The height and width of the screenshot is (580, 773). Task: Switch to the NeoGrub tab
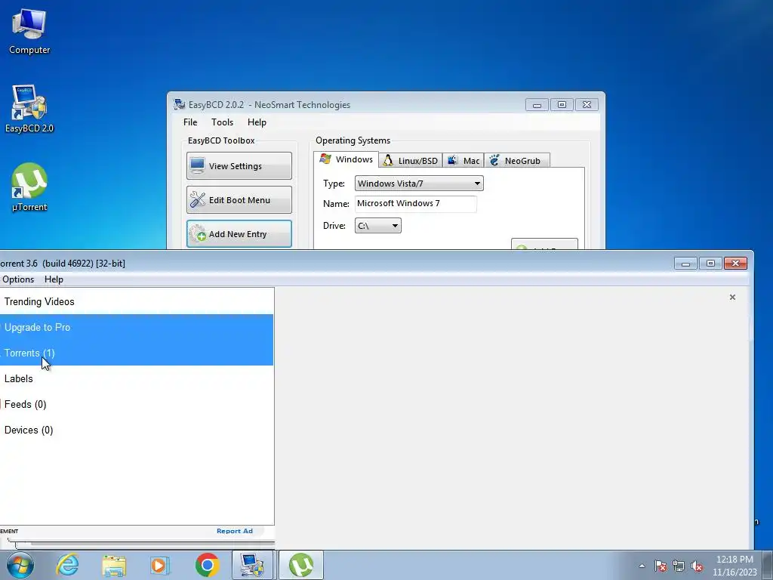[516, 161]
